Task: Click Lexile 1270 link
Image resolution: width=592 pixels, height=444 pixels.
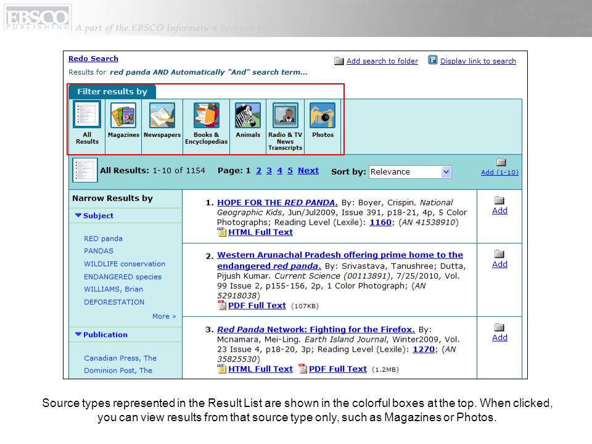Action: 424,349
